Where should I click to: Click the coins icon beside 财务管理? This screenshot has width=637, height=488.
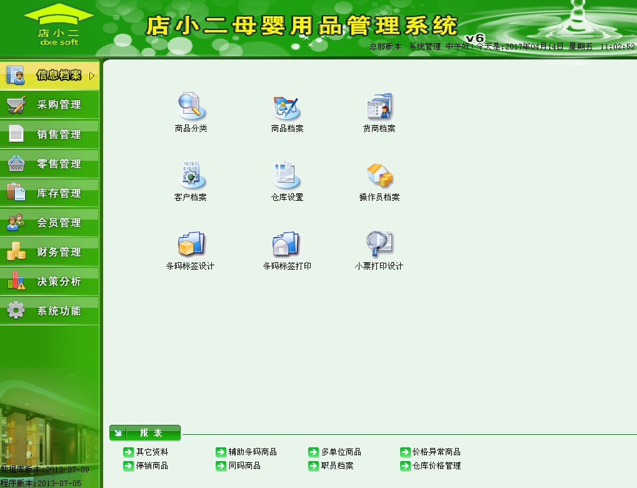[16, 252]
